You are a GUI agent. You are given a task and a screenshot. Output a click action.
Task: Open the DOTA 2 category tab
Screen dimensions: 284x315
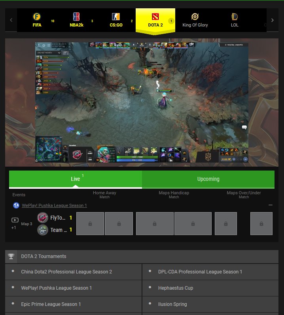click(155, 21)
